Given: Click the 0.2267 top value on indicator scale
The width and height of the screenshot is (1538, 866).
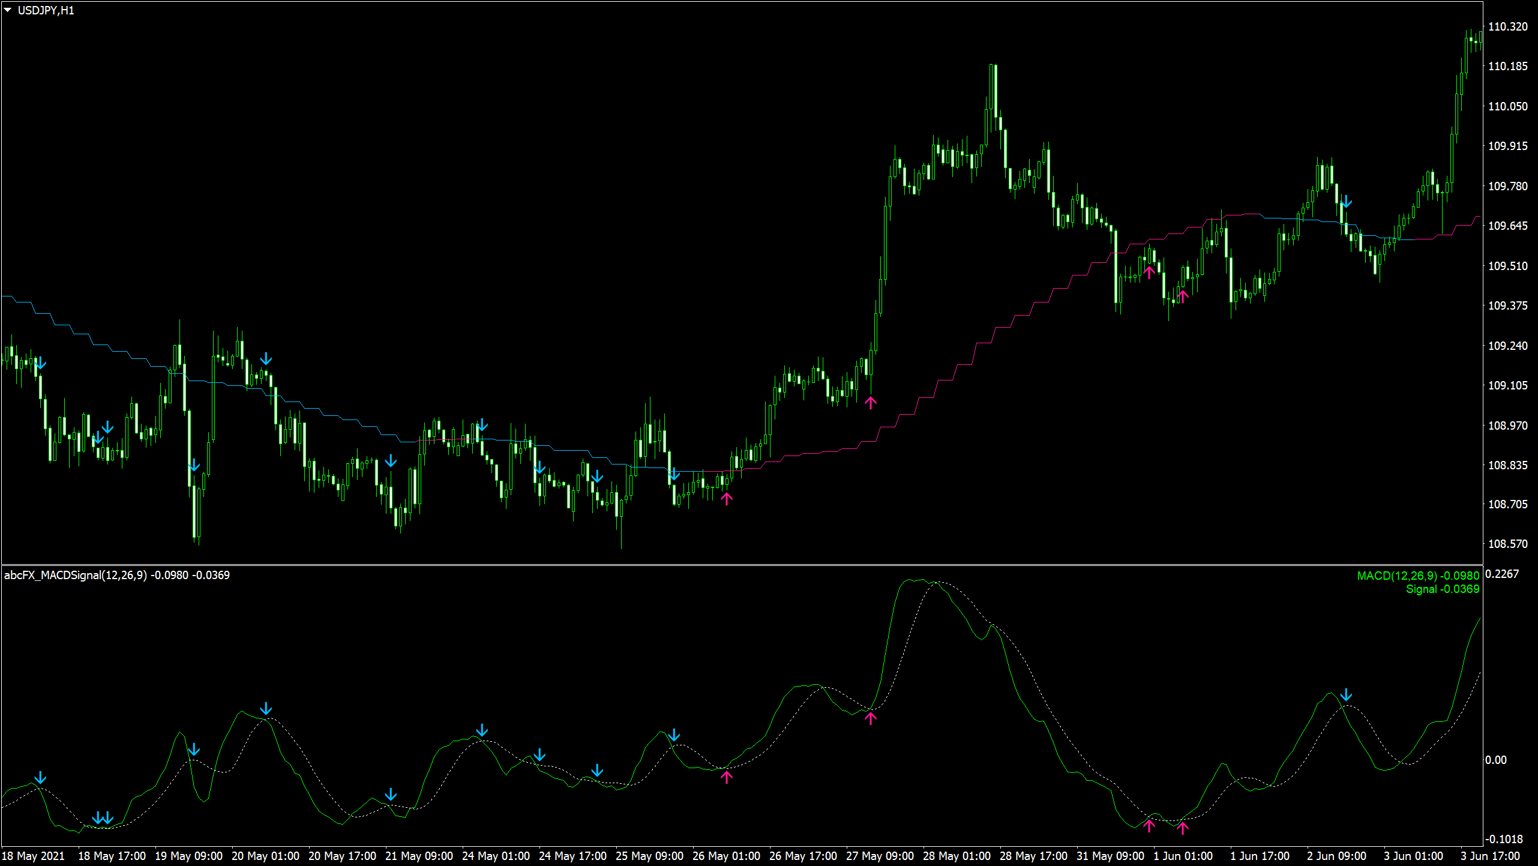Looking at the screenshot, I should [1501, 574].
